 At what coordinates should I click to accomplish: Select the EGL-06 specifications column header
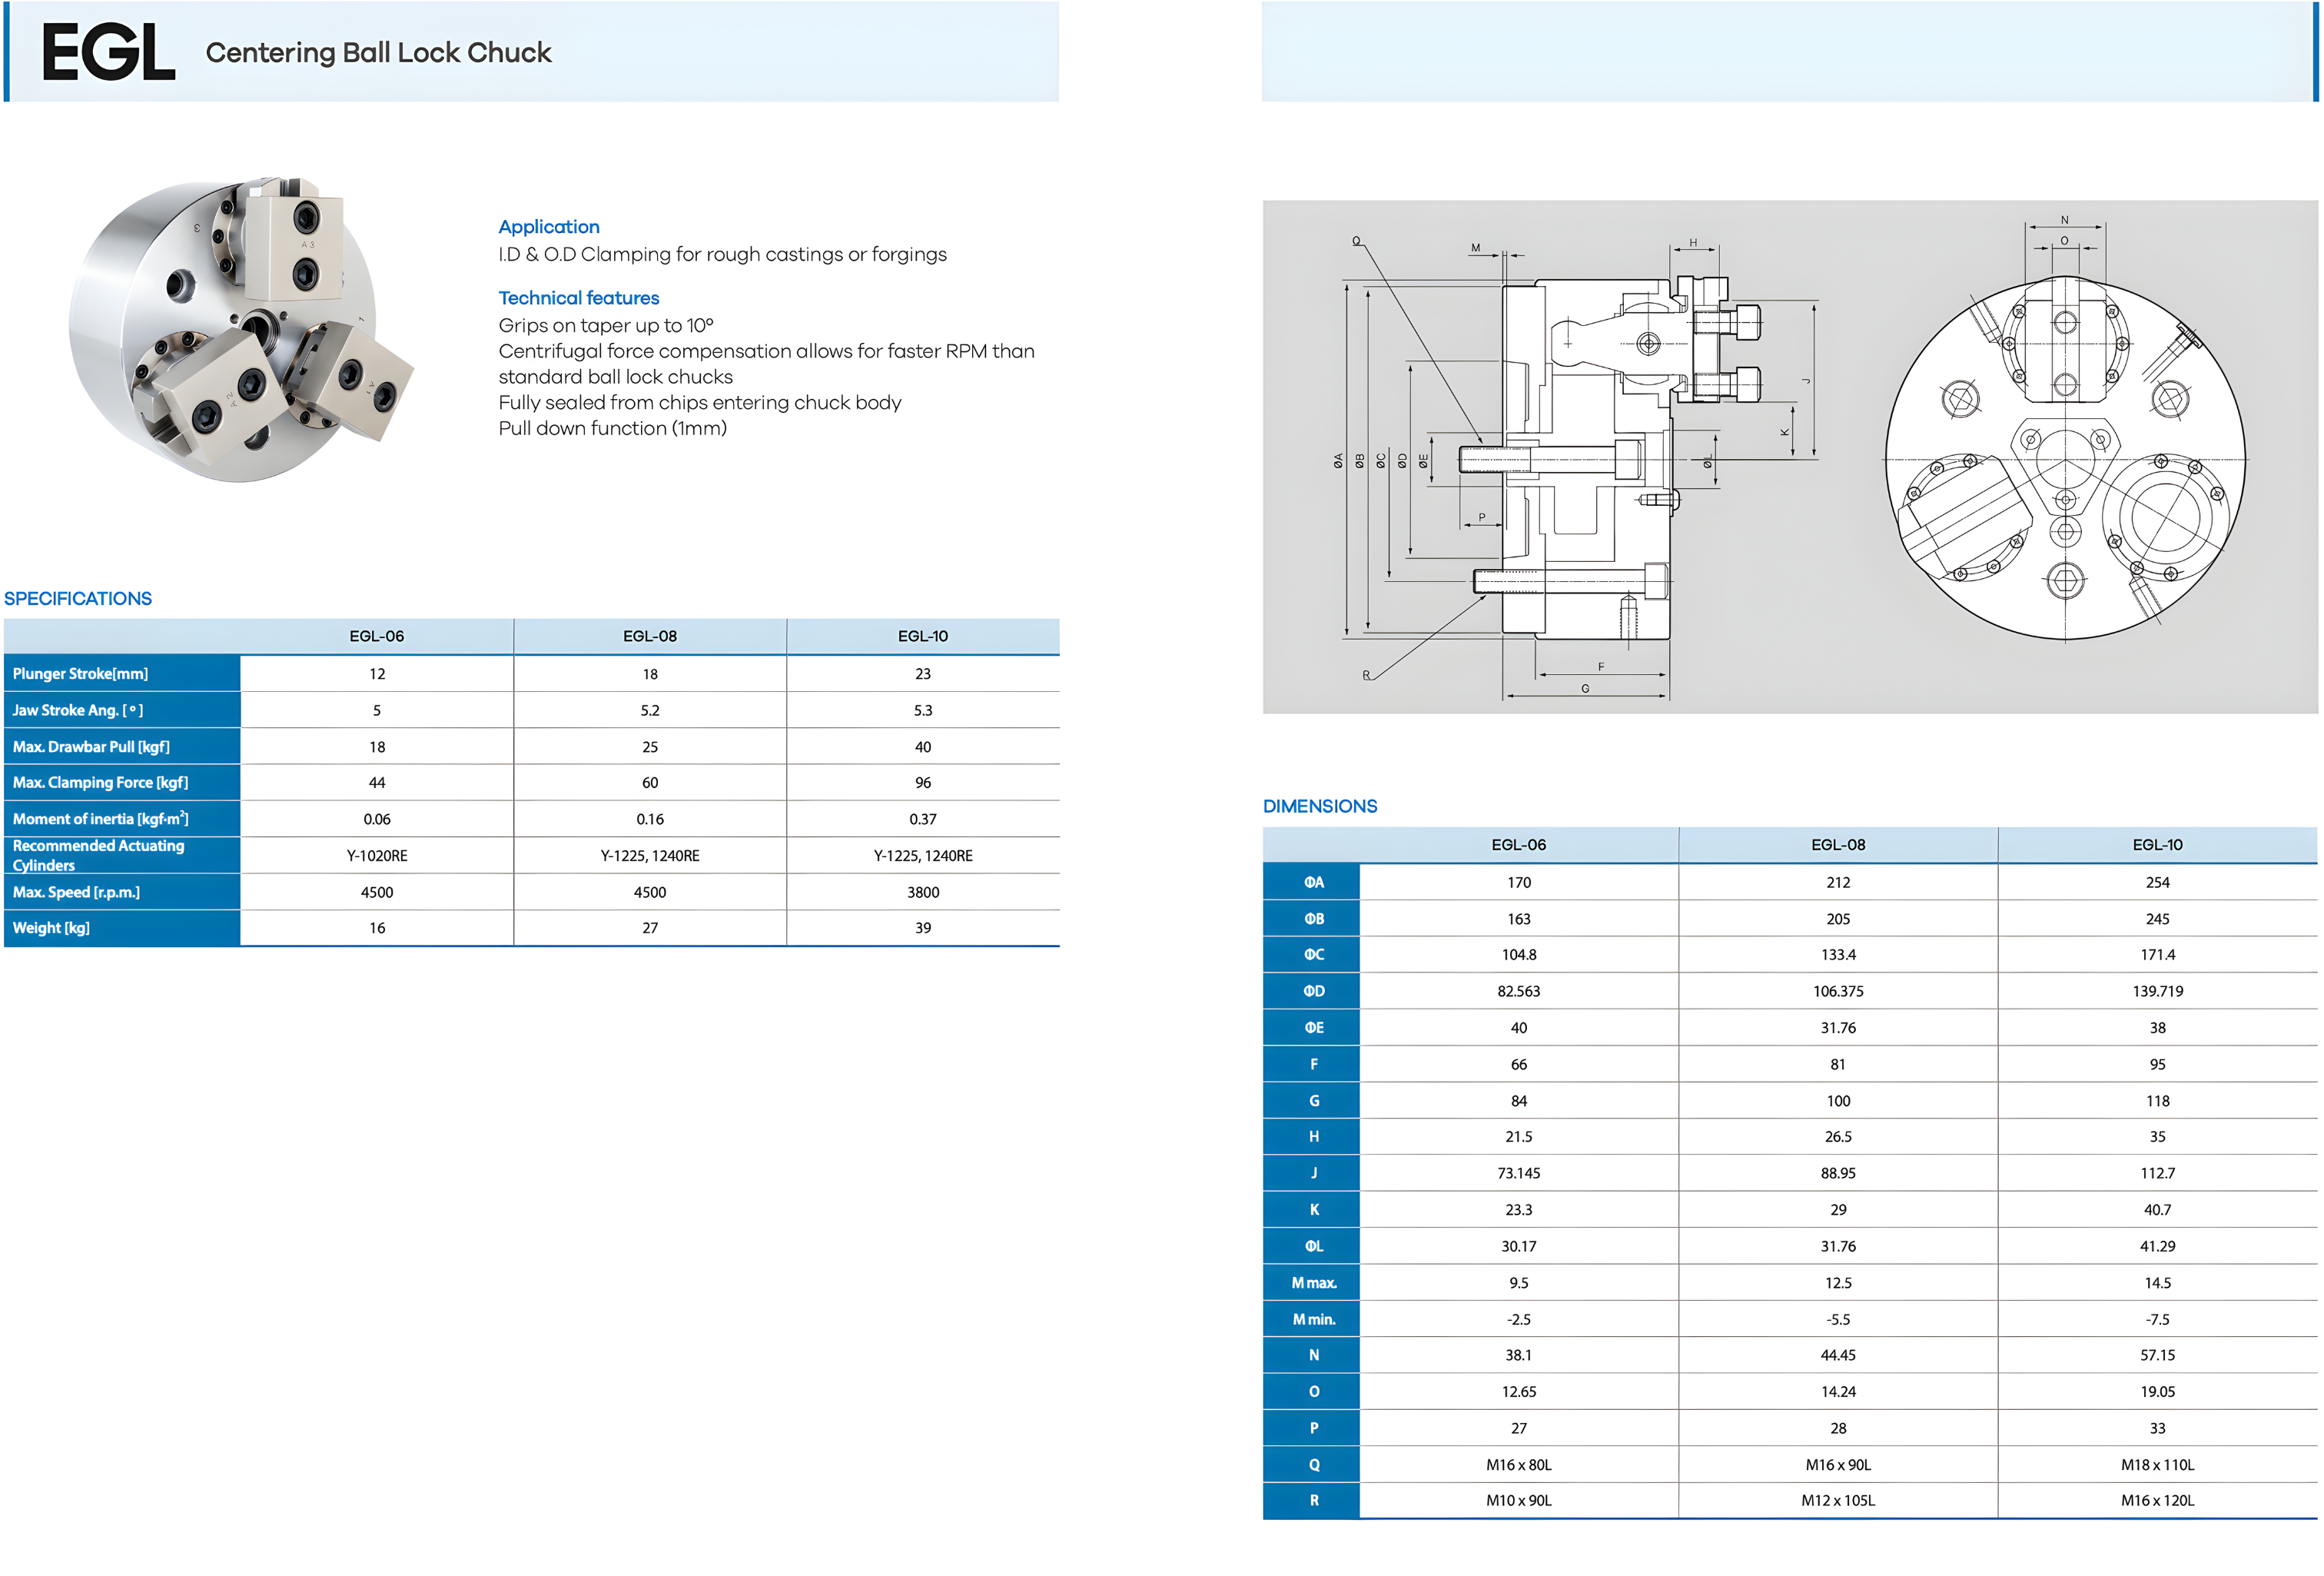pos(376,637)
